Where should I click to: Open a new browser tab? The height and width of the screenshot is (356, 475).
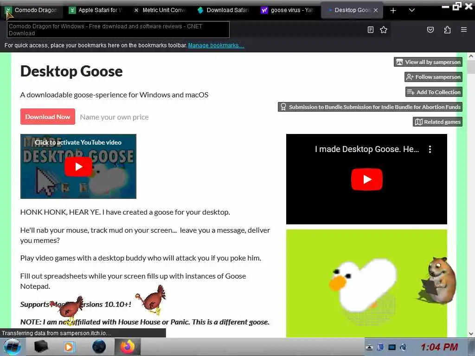click(393, 11)
